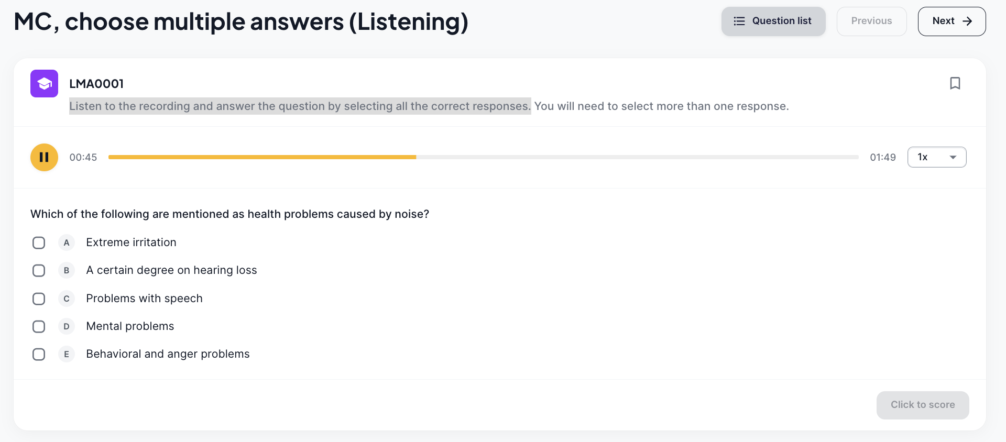Click the speed dropdown caret arrow
The height and width of the screenshot is (442, 1006).
point(953,157)
